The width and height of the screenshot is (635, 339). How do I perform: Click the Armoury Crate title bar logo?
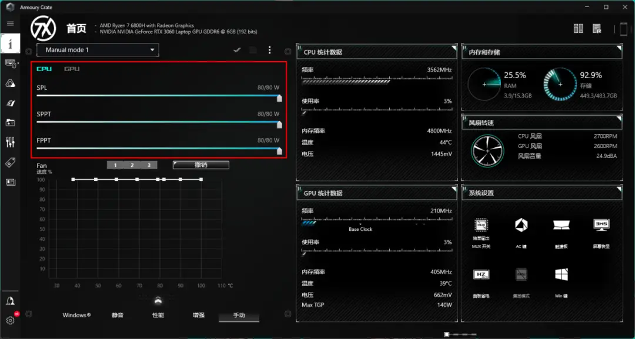click(x=10, y=7)
